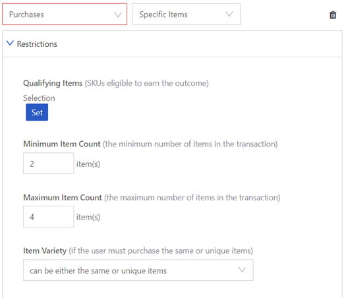The width and height of the screenshot is (346, 298).
Task: Click the chevron arrow in Specific Items box
Action: pyautogui.click(x=229, y=14)
